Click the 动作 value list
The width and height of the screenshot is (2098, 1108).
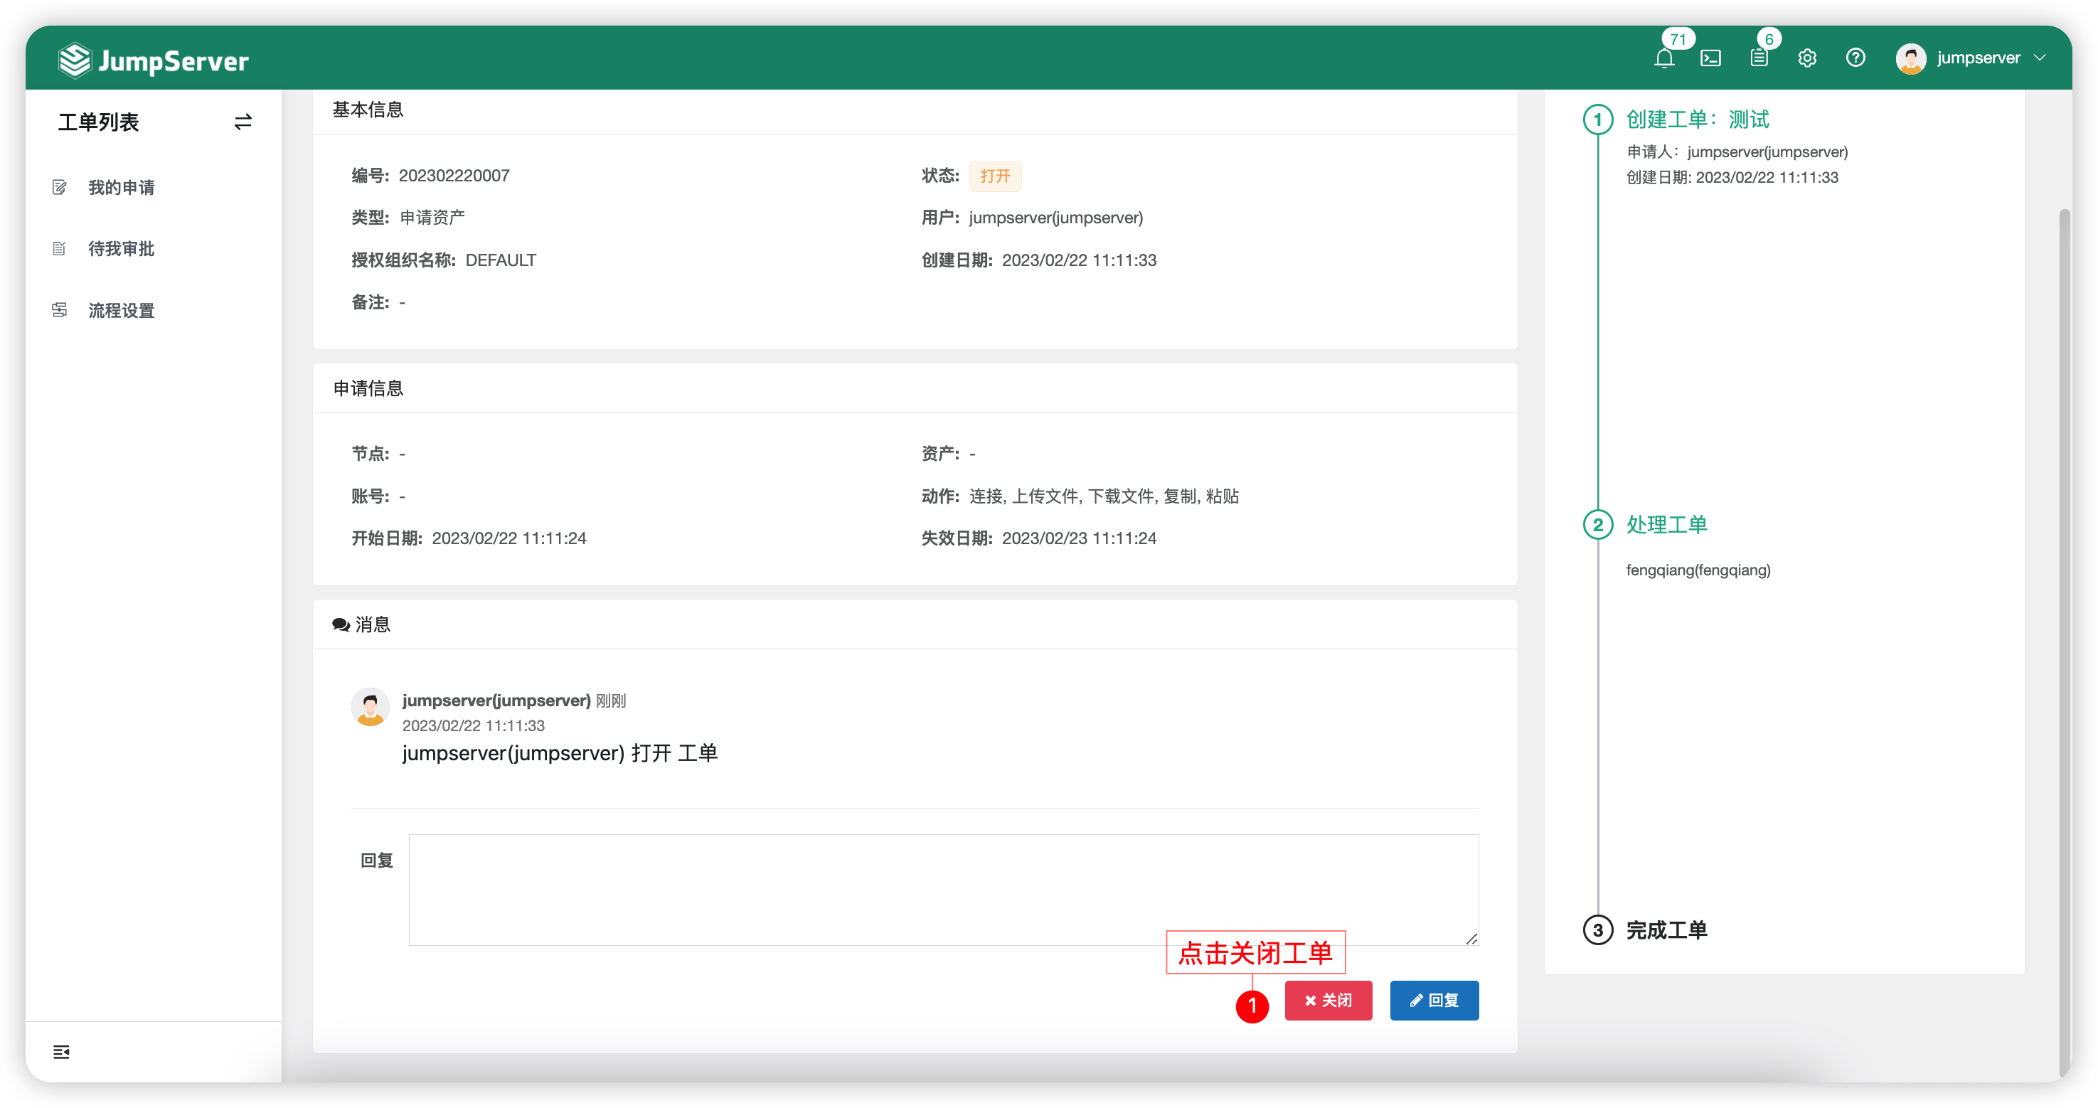coord(1104,496)
